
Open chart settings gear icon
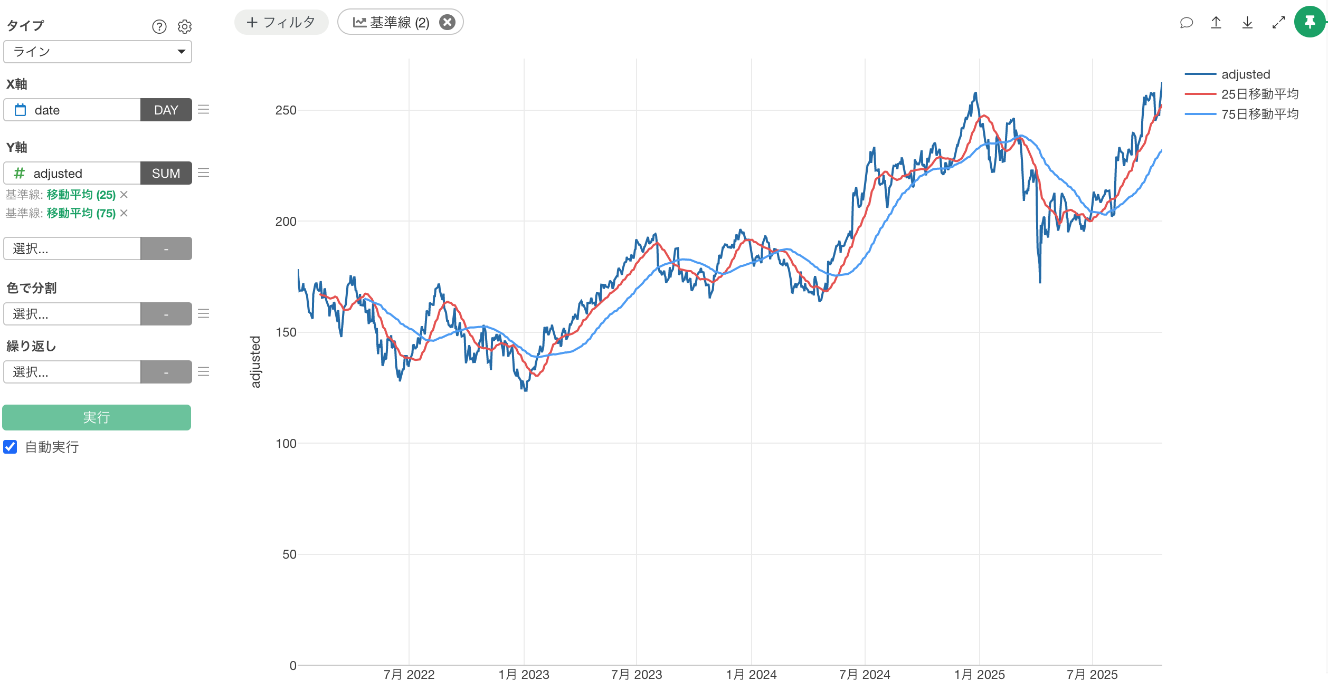coord(184,26)
